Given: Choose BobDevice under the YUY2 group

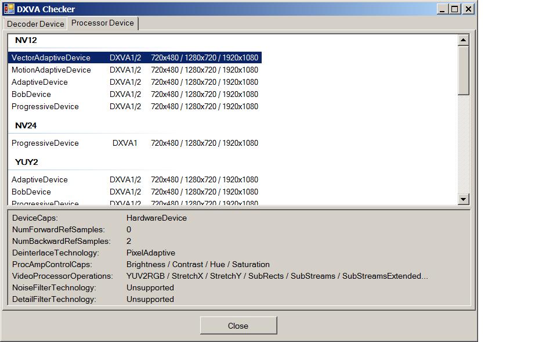Looking at the screenshot, I should [31, 192].
